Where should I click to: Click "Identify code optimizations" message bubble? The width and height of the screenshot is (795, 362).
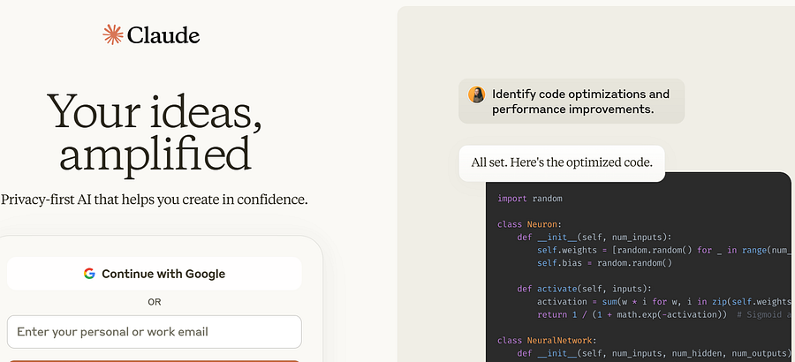[572, 102]
